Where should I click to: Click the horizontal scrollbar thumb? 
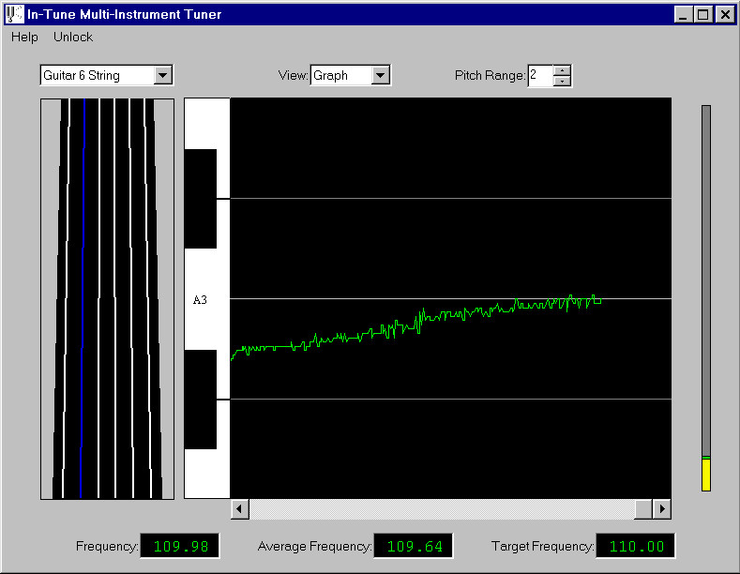tap(643, 509)
